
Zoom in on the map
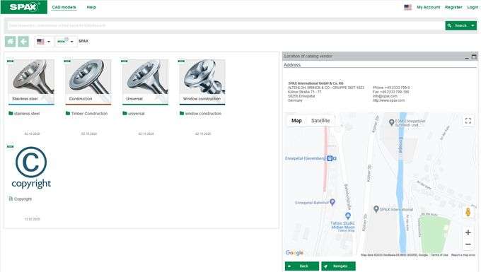(468, 232)
